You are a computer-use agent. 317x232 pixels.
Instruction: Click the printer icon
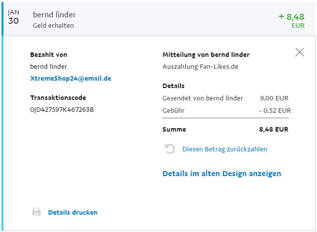coord(36,212)
